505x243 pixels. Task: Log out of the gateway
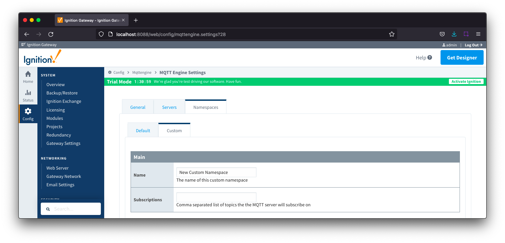[474, 45]
